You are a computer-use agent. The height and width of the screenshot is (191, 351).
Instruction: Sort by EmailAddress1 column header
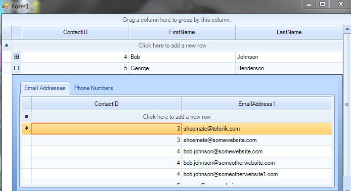click(257, 104)
